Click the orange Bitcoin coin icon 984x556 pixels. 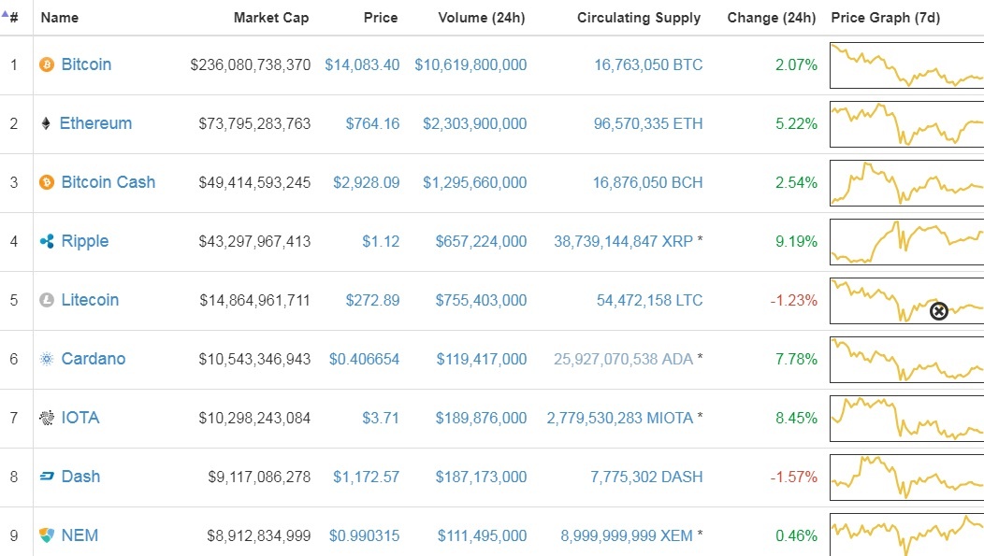pyautogui.click(x=46, y=64)
